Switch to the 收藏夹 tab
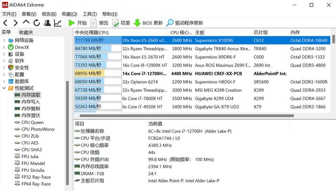The image size is (336, 191). [26, 32]
